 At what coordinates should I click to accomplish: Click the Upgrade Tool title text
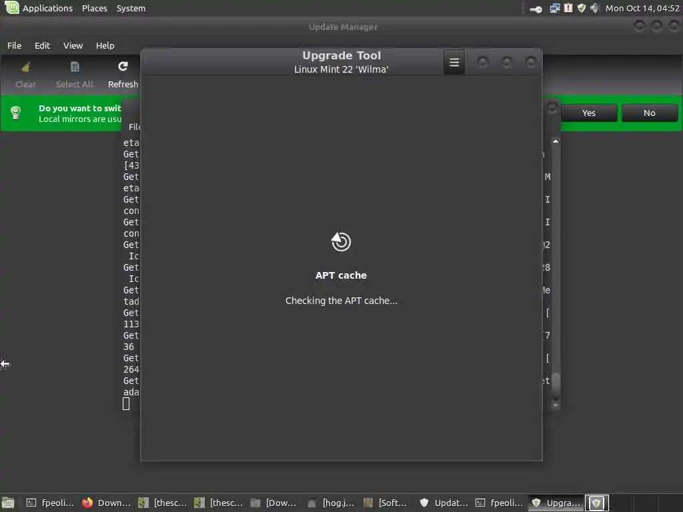pos(341,55)
